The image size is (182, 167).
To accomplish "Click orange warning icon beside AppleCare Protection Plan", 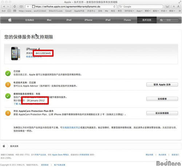I will (x=8, y=113).
